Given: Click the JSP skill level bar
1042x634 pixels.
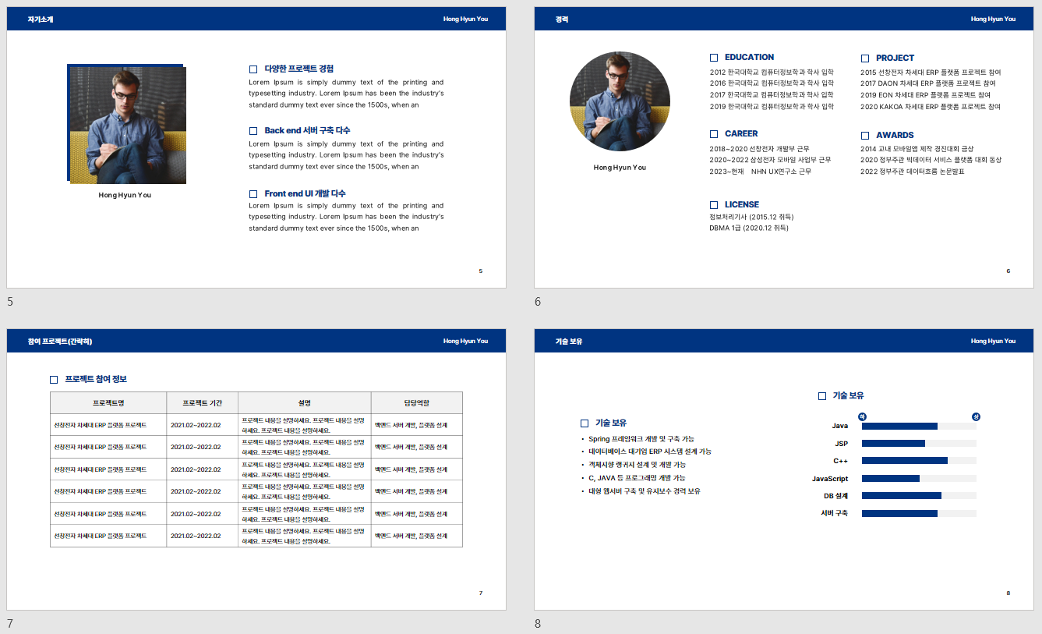Looking at the screenshot, I should coord(919,444).
